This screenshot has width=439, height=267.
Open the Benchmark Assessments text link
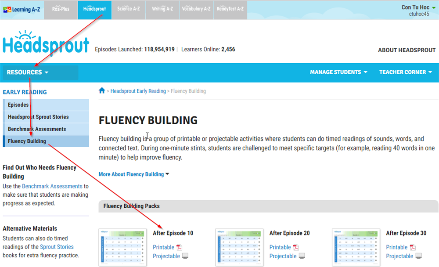[x=52, y=186]
